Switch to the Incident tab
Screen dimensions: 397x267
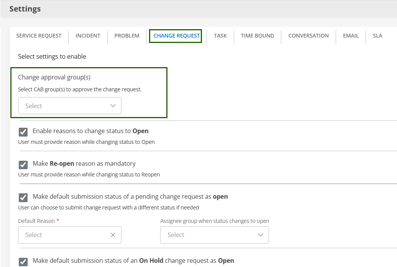(x=88, y=36)
